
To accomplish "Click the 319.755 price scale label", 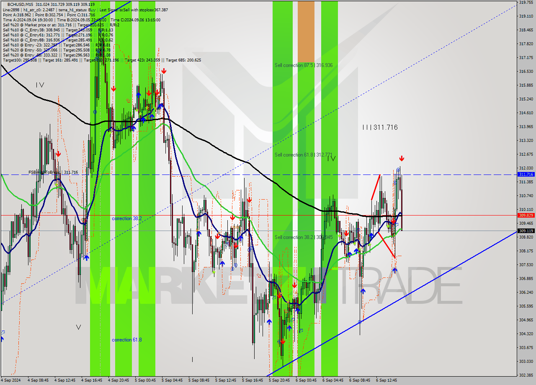I will coord(526,3).
